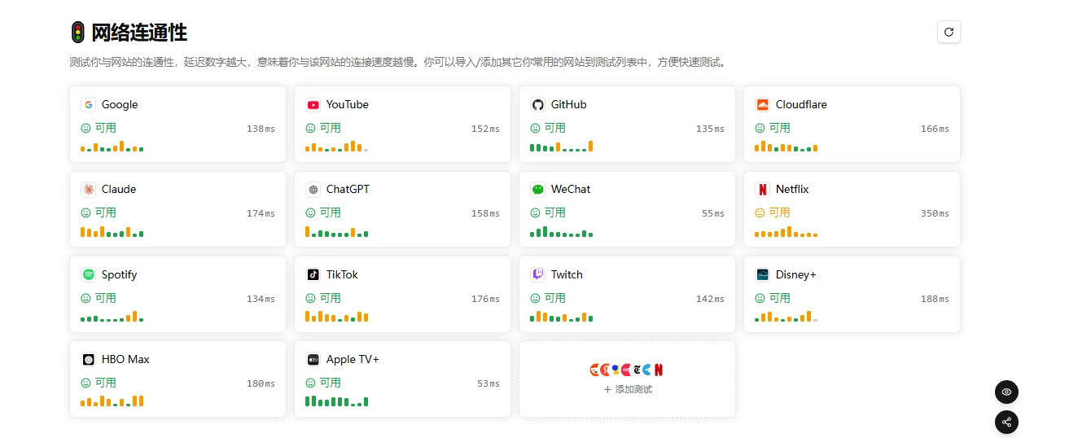
Task: Click the traffic light icon in the heading
Action: 77,33
